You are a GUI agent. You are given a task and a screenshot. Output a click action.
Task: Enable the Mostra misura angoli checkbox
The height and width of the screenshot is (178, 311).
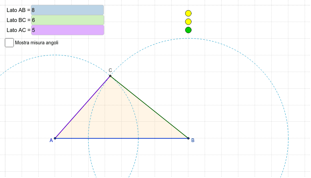[x=9, y=43]
